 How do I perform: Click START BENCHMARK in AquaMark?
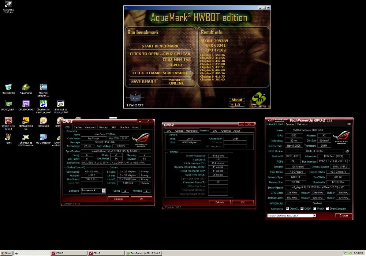click(x=160, y=46)
